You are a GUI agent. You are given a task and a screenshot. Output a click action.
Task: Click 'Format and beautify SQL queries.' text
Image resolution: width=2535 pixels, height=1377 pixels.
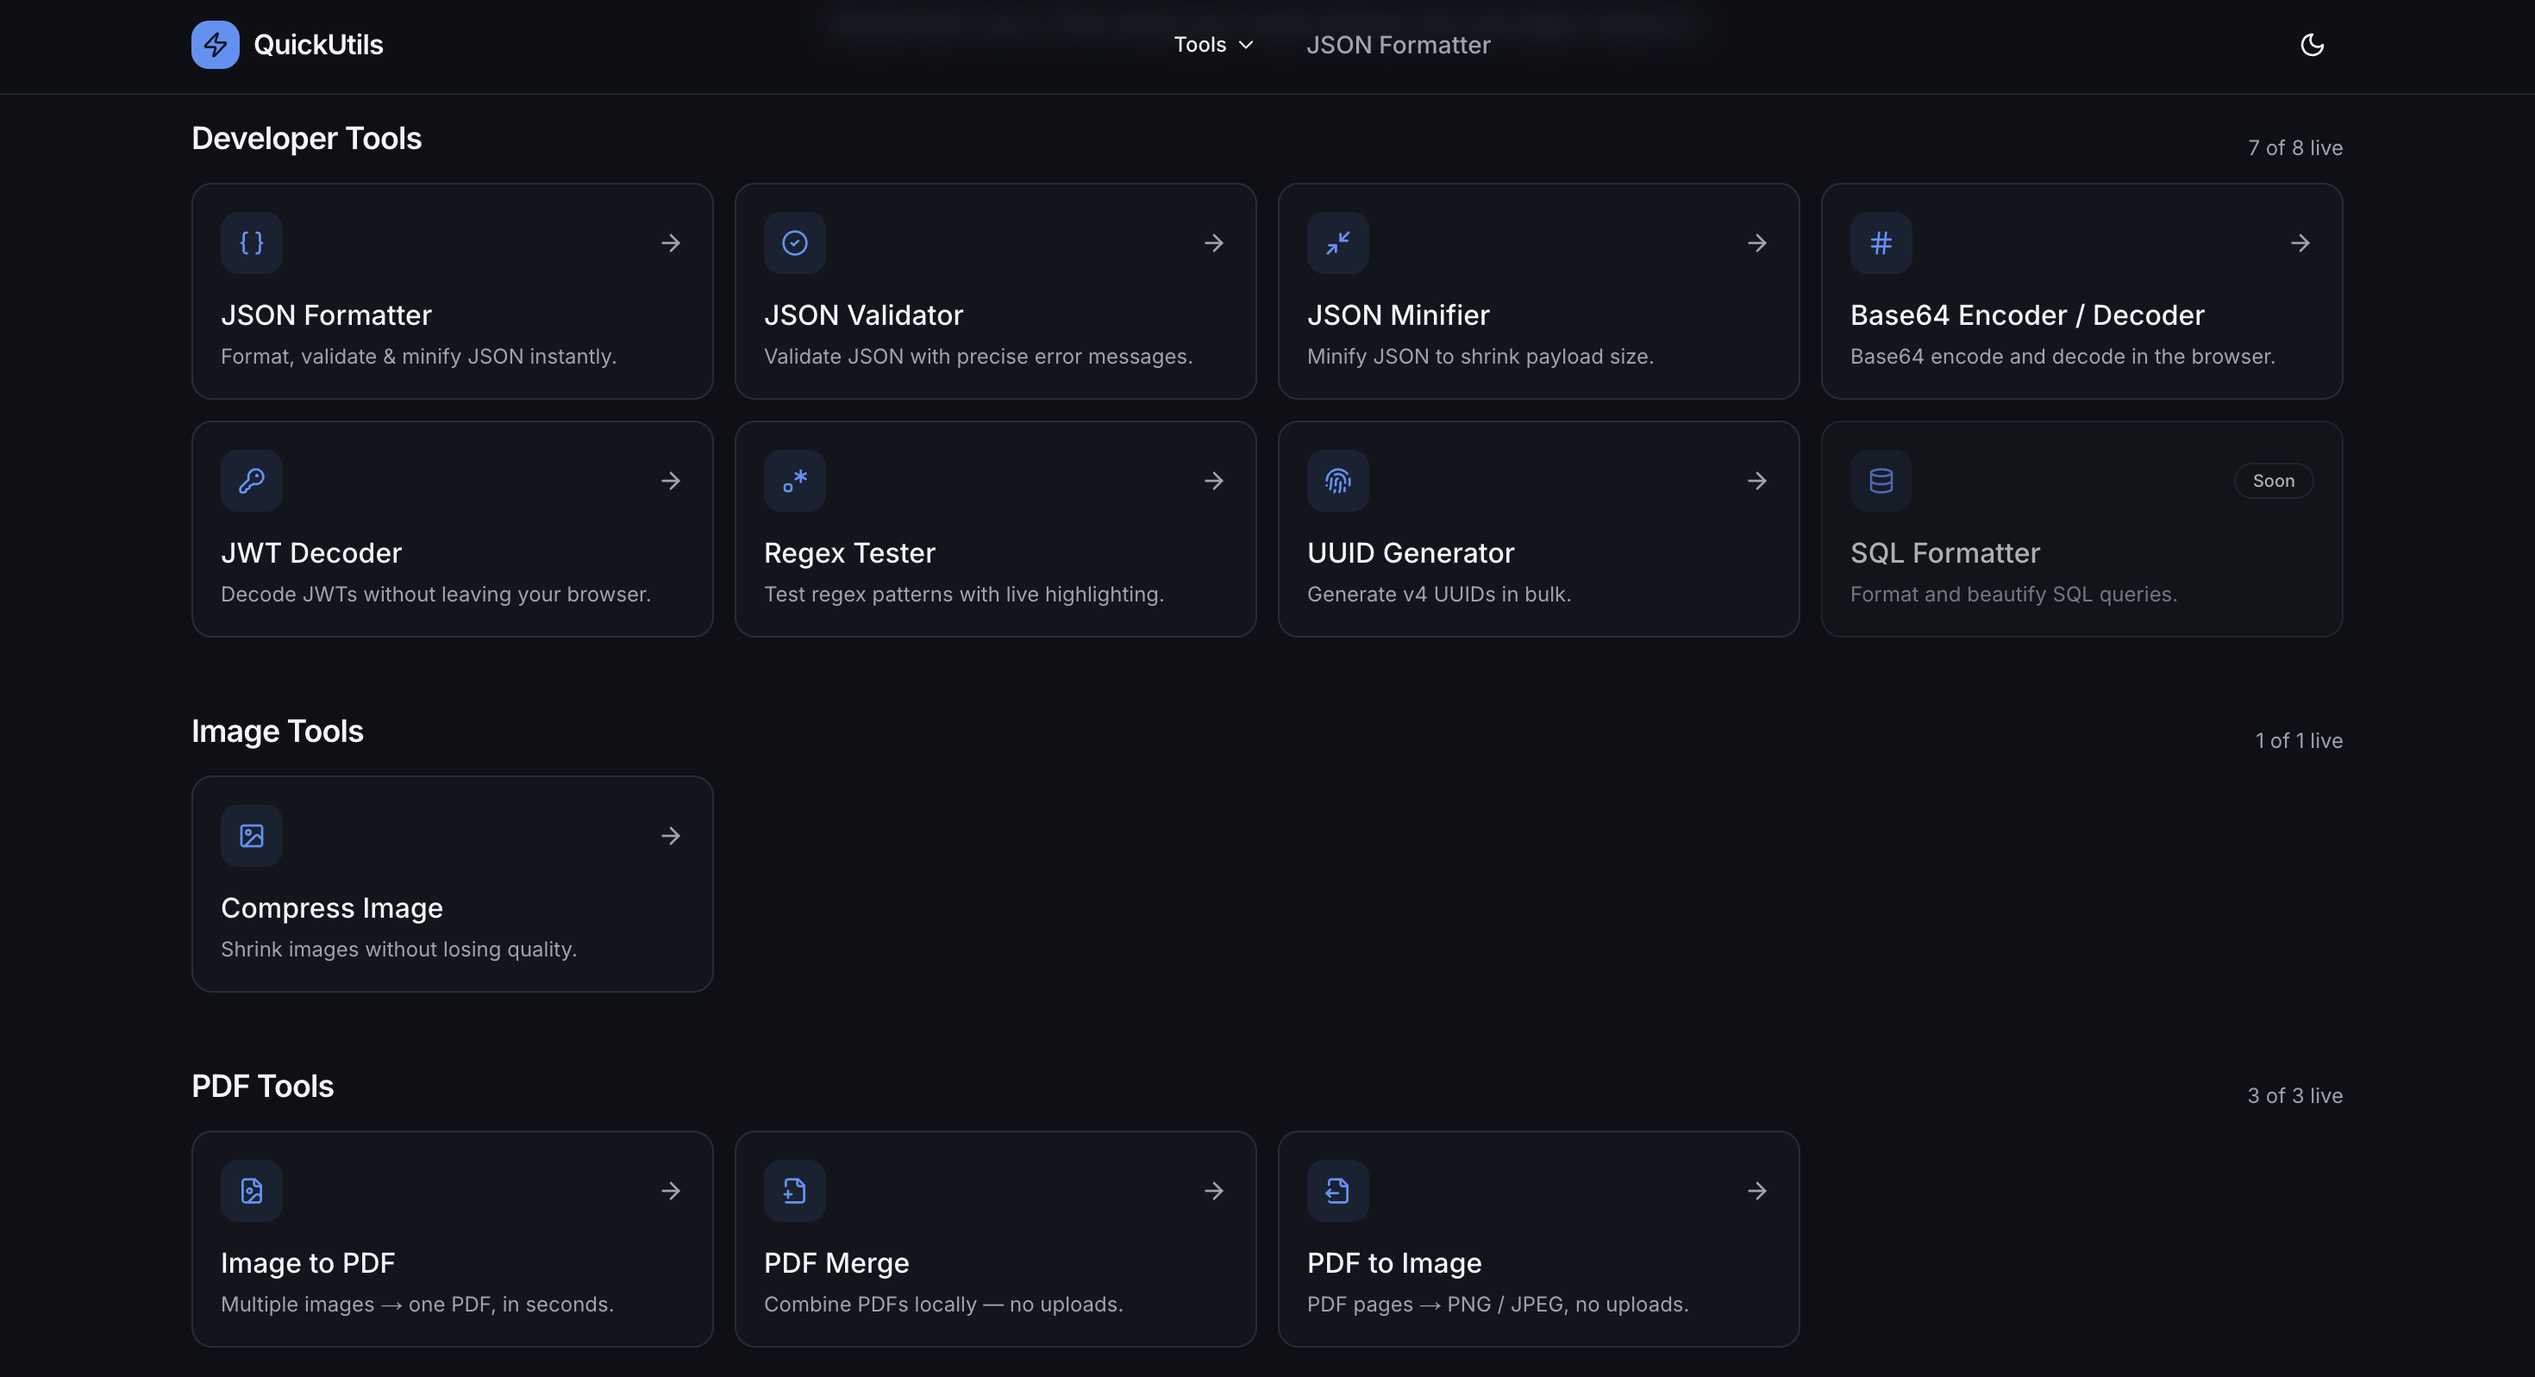[2013, 594]
